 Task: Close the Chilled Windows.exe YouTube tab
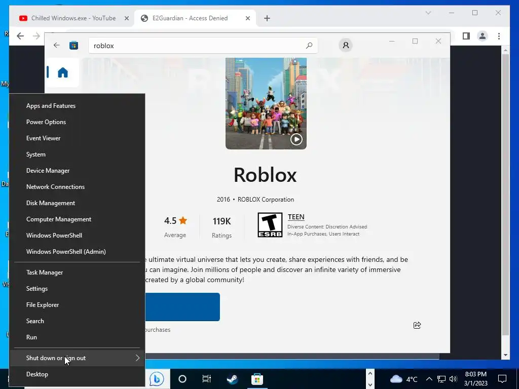point(126,19)
